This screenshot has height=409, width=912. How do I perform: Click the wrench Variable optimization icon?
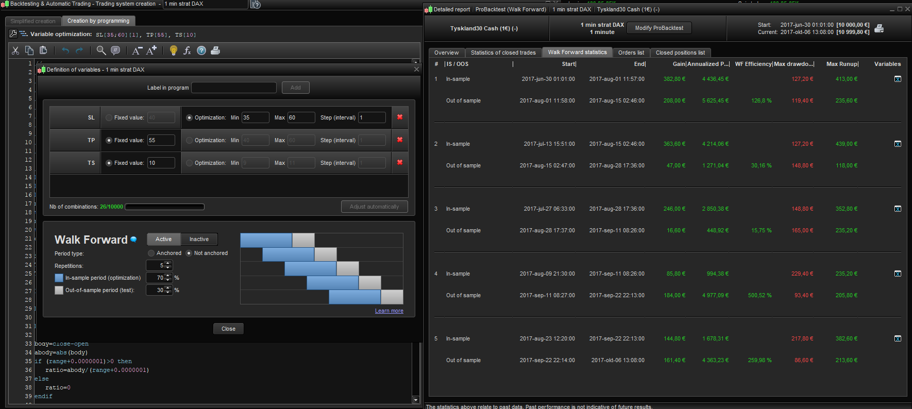[14, 34]
